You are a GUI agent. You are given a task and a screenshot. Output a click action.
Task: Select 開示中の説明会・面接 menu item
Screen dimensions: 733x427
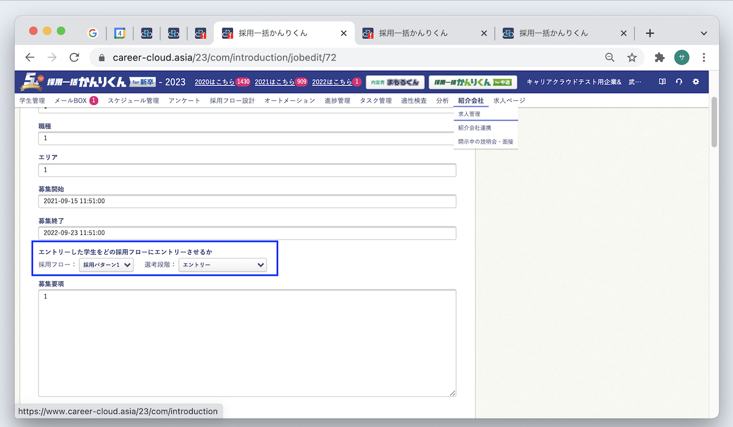pos(485,142)
